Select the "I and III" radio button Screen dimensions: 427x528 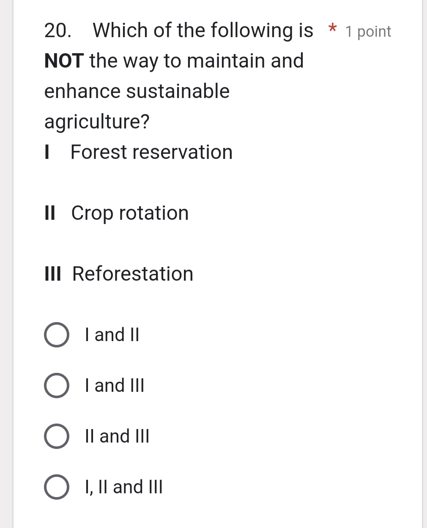click(56, 385)
